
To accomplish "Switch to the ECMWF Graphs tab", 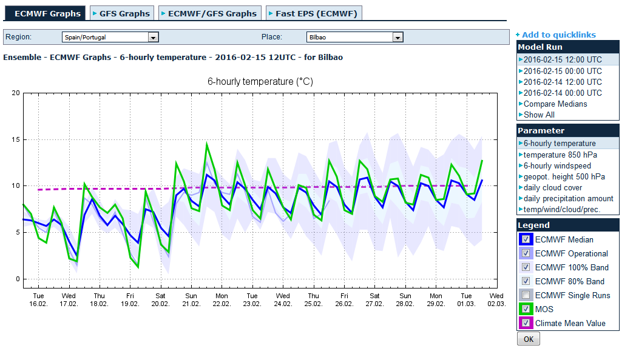I will point(45,13).
